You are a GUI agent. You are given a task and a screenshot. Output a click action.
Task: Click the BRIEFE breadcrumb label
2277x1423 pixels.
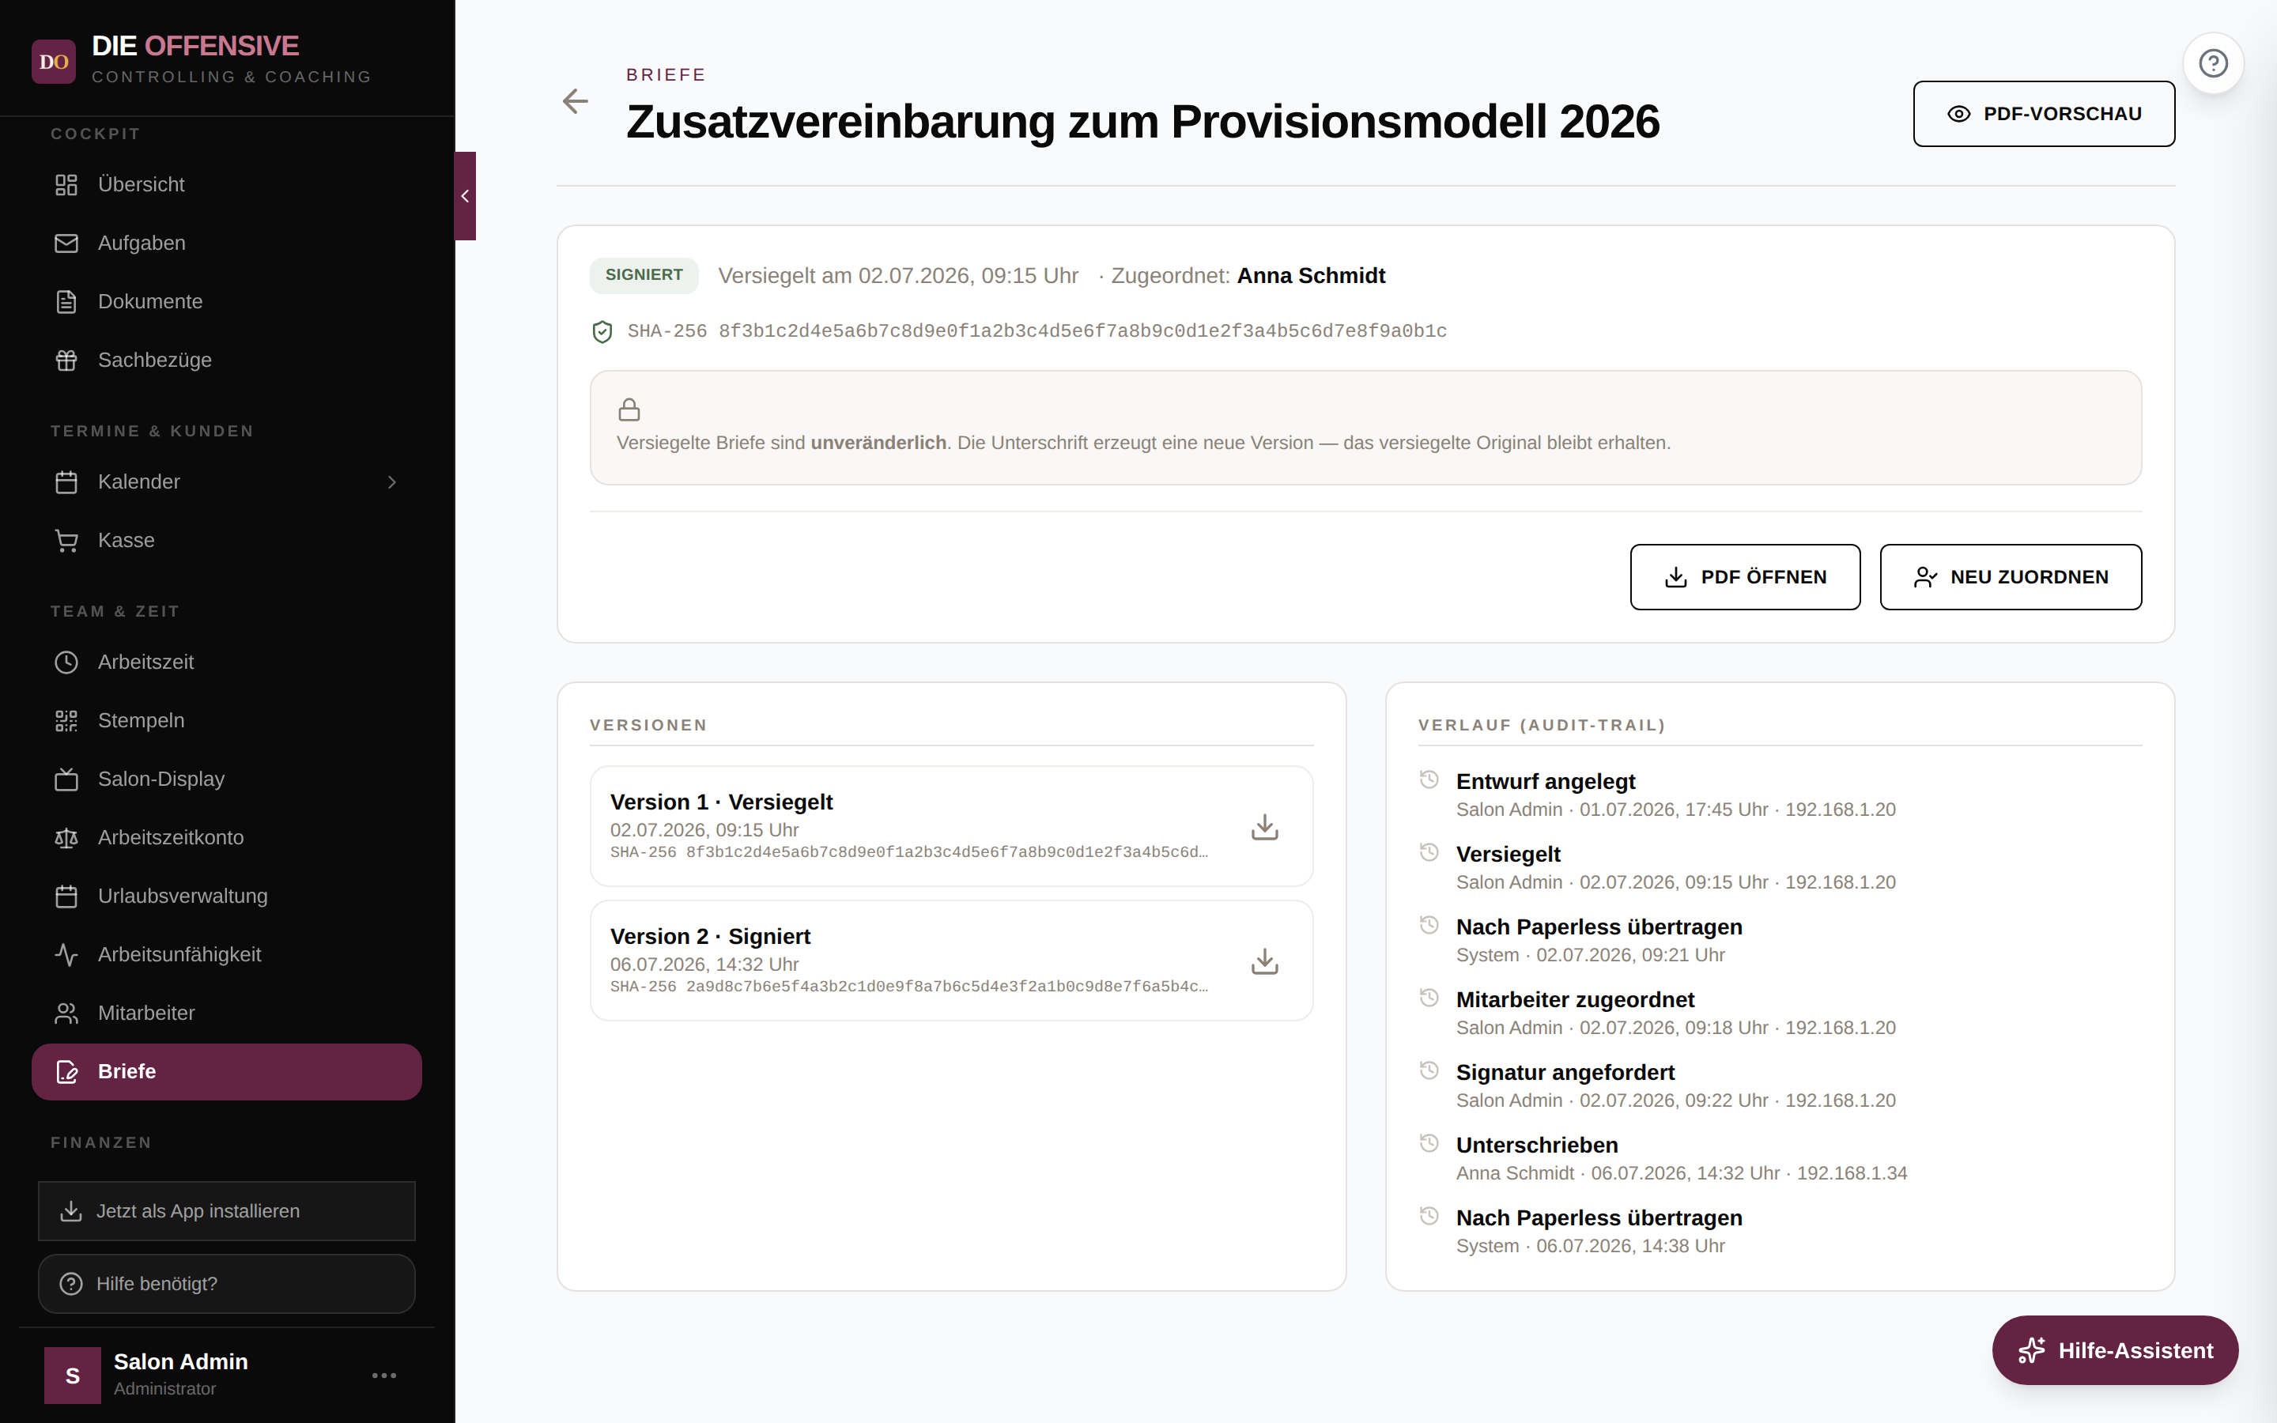666,74
